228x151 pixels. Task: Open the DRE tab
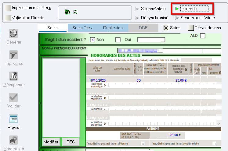[143, 28]
